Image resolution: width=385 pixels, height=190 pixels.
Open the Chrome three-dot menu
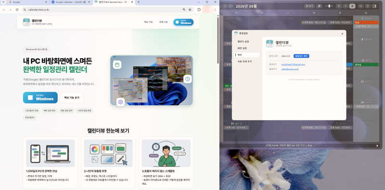[215, 10]
